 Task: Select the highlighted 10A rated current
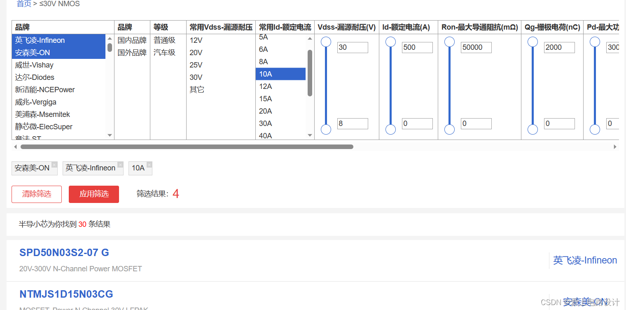coord(281,74)
